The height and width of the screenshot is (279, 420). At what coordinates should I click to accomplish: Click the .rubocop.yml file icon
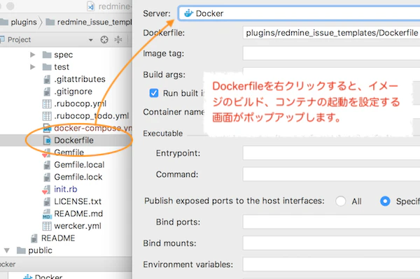47,103
